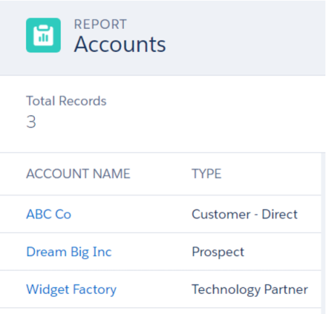Click blank header space right of Accounts
This screenshot has height=314, width=326.
coord(244,38)
